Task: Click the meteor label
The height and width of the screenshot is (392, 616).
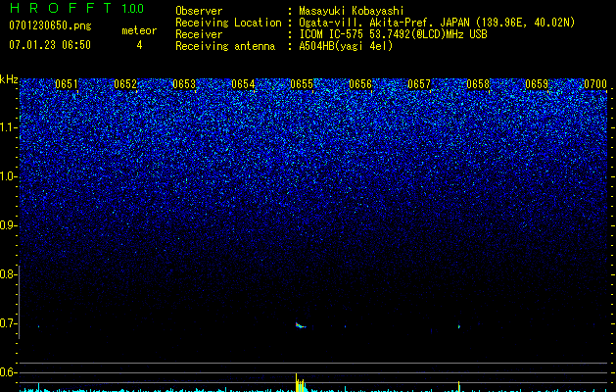Action: pos(139,30)
